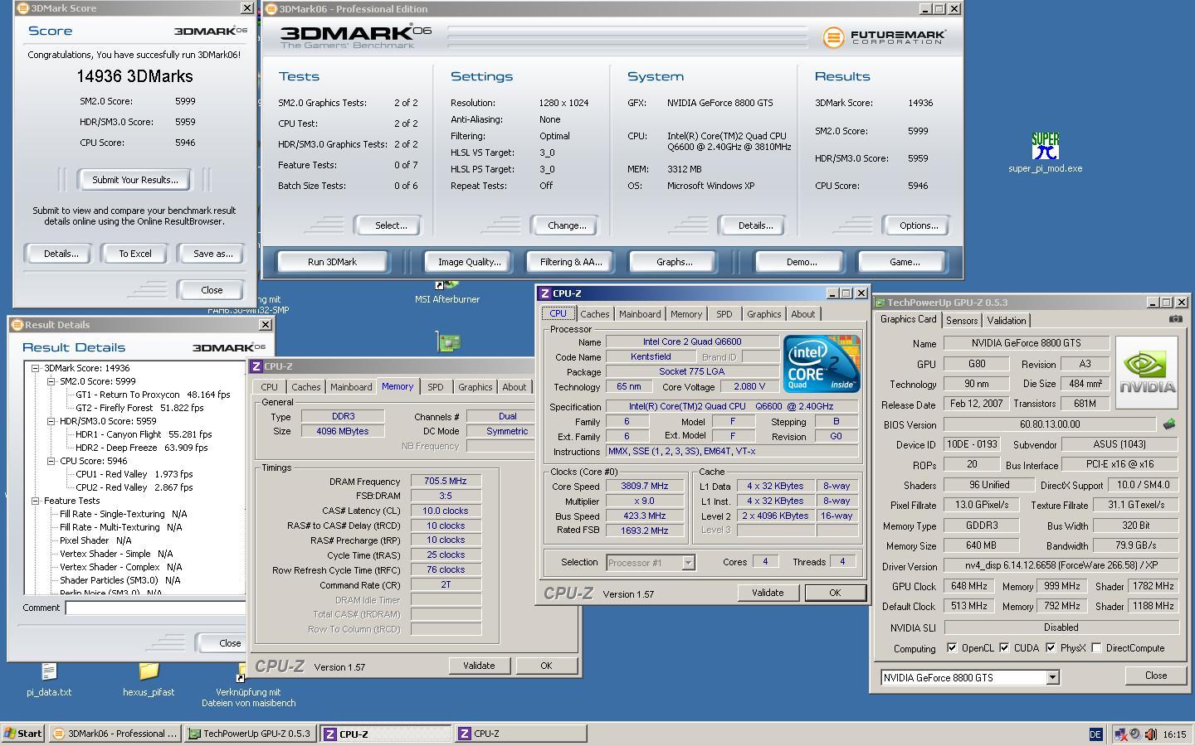Click the DE language indicator in tray

click(x=1095, y=734)
